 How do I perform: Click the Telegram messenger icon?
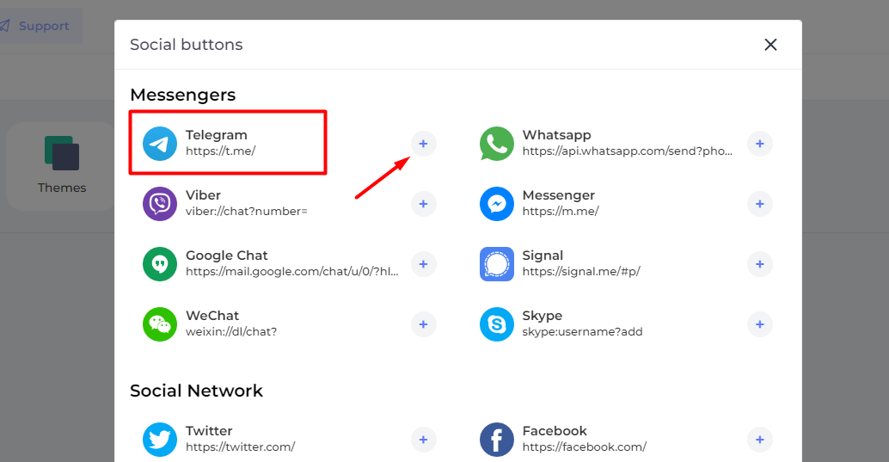coord(160,144)
